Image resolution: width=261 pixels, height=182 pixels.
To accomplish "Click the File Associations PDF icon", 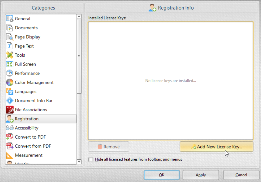I will click(10, 110).
